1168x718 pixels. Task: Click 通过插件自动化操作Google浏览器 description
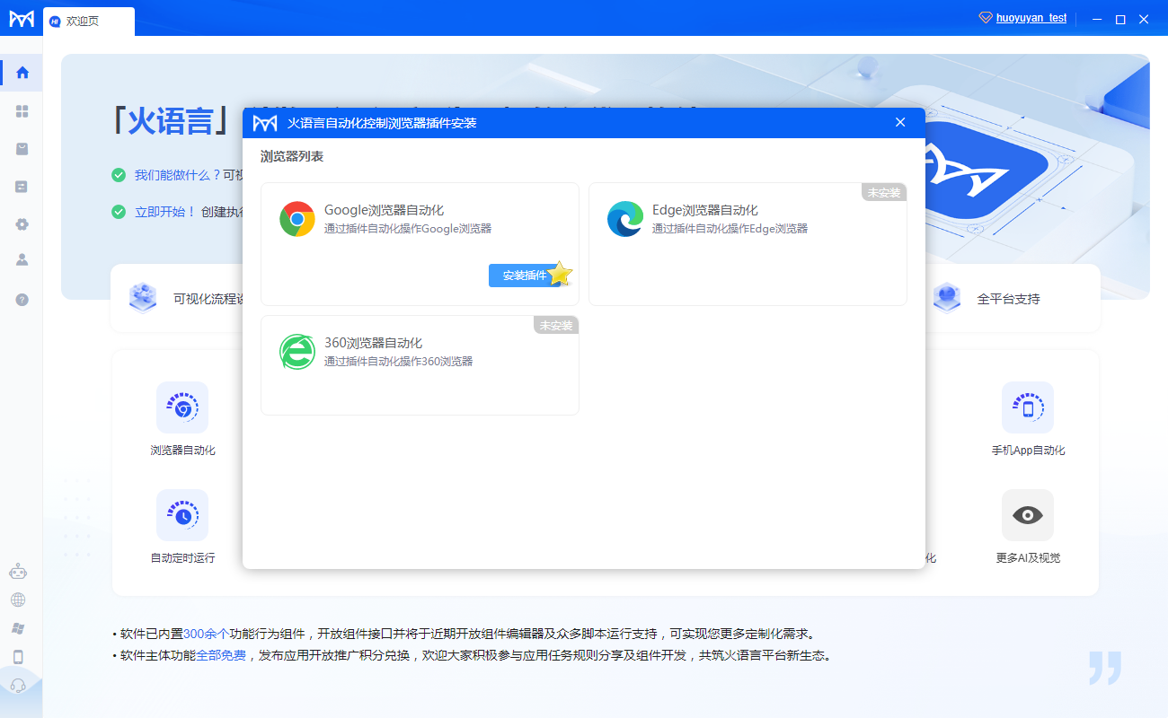point(408,229)
